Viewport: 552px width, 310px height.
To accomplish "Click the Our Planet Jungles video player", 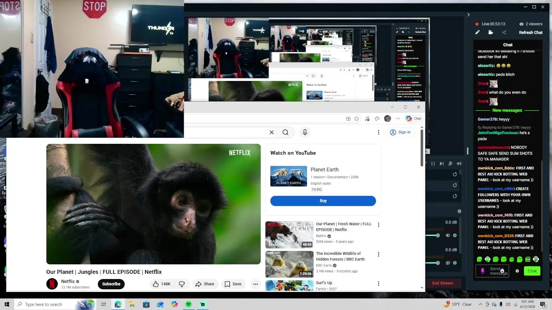I will (x=154, y=204).
